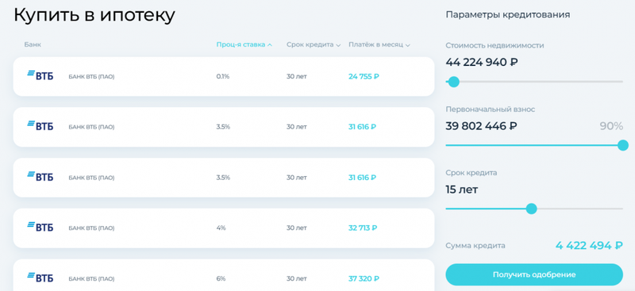635x291 pixels.
Task: Click the 44 224 940 ₽ property cost value
Action: [x=482, y=63]
